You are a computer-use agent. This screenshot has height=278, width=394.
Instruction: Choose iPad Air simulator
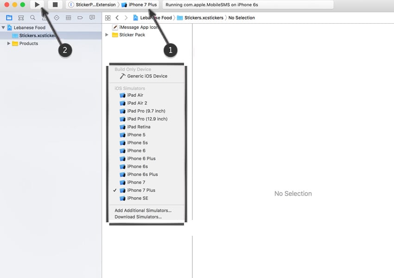(x=147, y=95)
